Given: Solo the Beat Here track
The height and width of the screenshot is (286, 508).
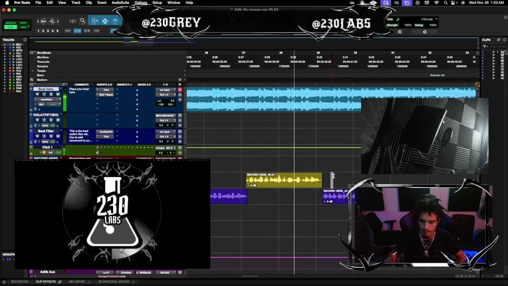Looking at the screenshot, I should click(x=51, y=94).
